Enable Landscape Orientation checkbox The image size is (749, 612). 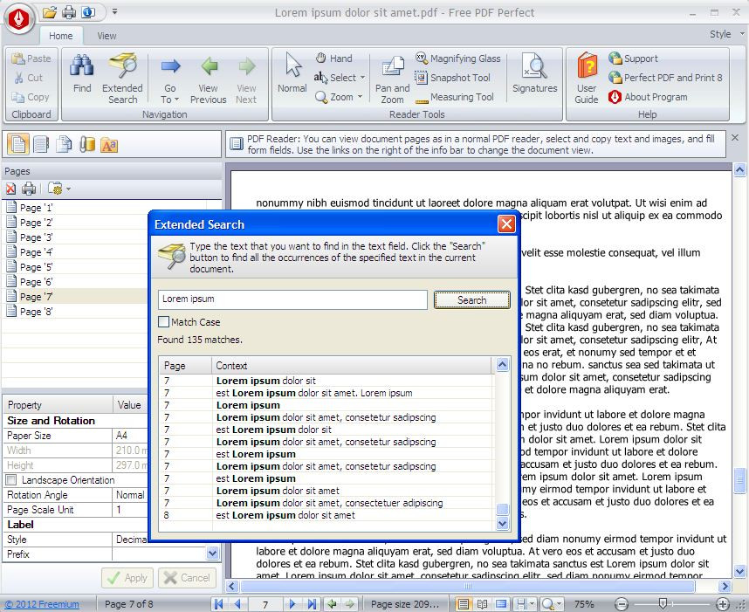11,479
